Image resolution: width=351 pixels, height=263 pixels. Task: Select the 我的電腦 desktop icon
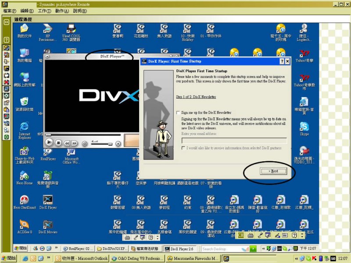[x=25, y=56]
